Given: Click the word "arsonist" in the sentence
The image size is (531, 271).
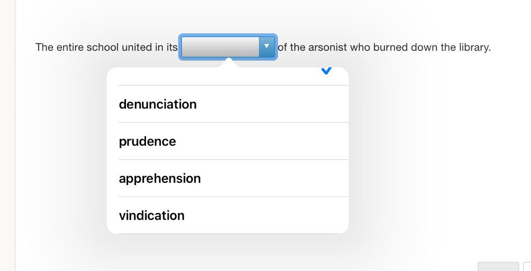Looking at the screenshot, I should point(327,47).
